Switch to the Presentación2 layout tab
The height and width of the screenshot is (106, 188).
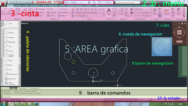pos(35,88)
